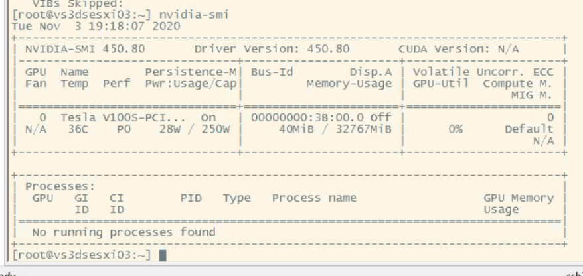Click the nvidia-smi command text

pos(194,15)
